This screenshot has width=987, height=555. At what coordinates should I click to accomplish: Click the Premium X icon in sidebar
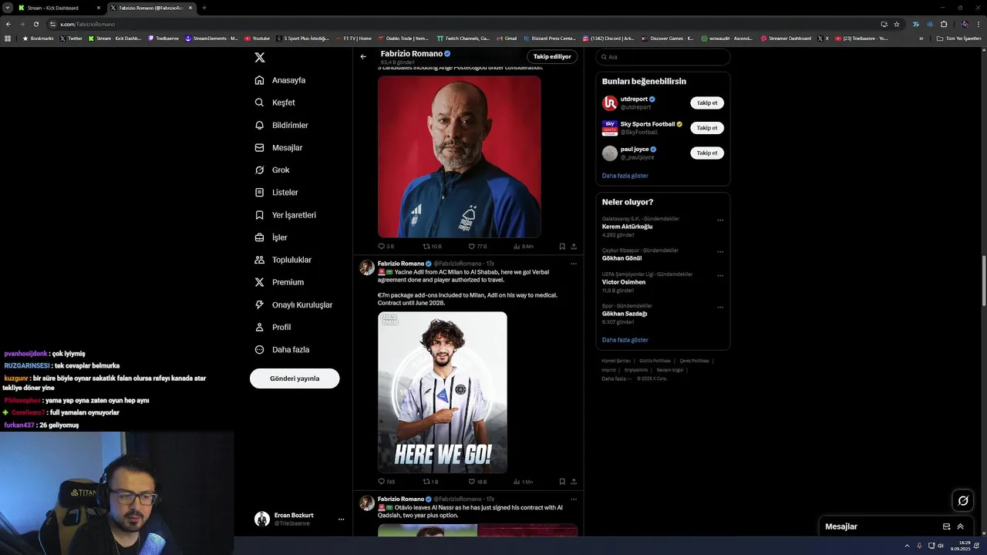(260, 282)
